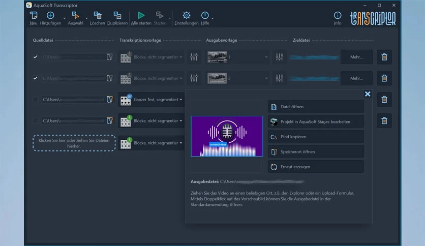Expand the Starten dropdown arrow

pos(170,18)
